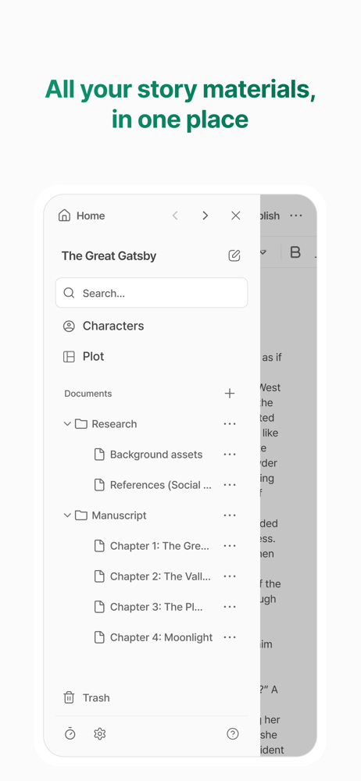Viewport: 361px width, 781px height.
Task: Open settings gear icon
Action: point(100,733)
